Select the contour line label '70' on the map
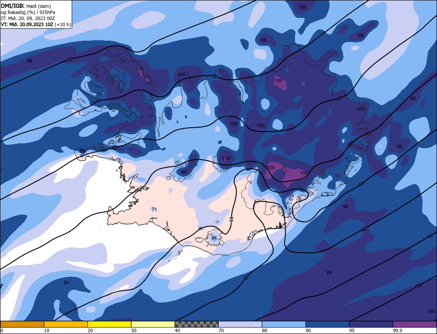The image size is (437, 334). pos(214,76)
